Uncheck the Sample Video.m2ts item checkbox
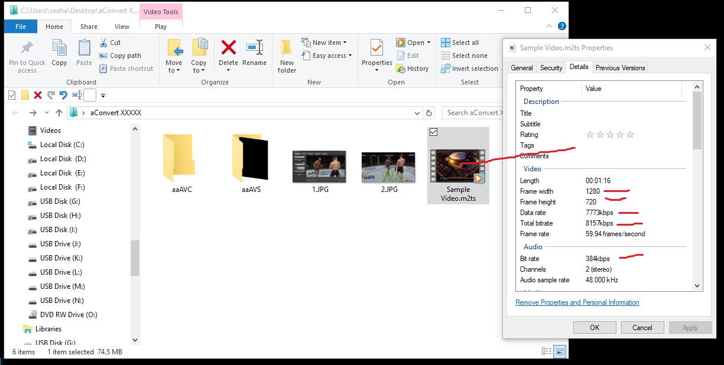724x365 pixels. (433, 132)
